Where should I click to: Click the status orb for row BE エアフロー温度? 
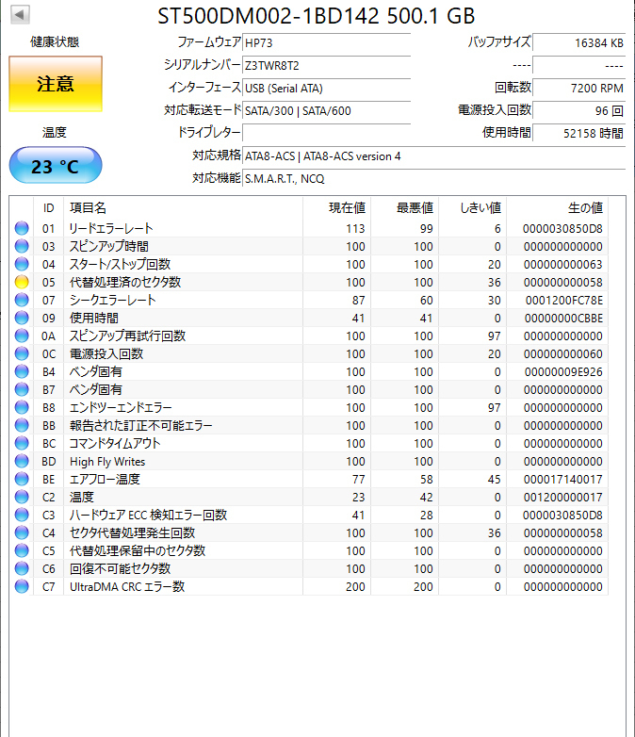(22, 479)
